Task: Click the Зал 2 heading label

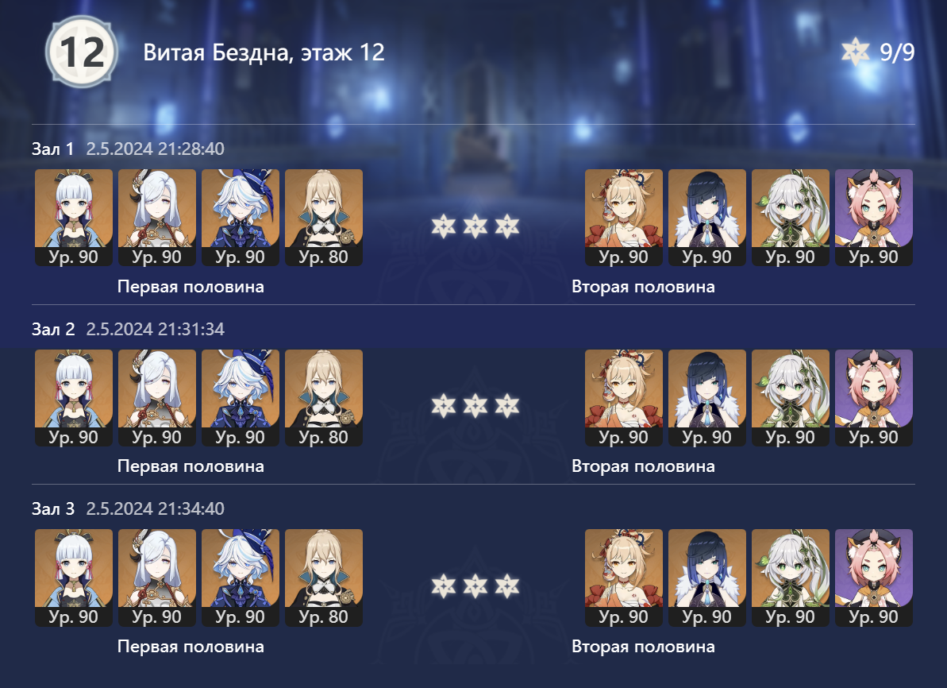Action: [x=53, y=329]
